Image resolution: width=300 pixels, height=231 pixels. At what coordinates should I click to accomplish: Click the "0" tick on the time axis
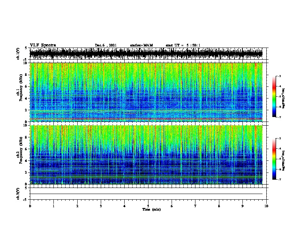pyautogui.click(x=30, y=206)
